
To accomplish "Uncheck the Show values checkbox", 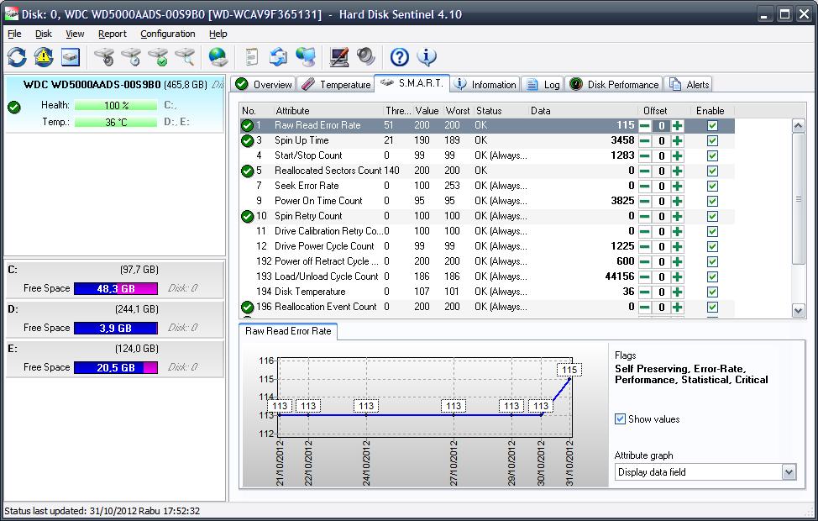I will [x=620, y=418].
